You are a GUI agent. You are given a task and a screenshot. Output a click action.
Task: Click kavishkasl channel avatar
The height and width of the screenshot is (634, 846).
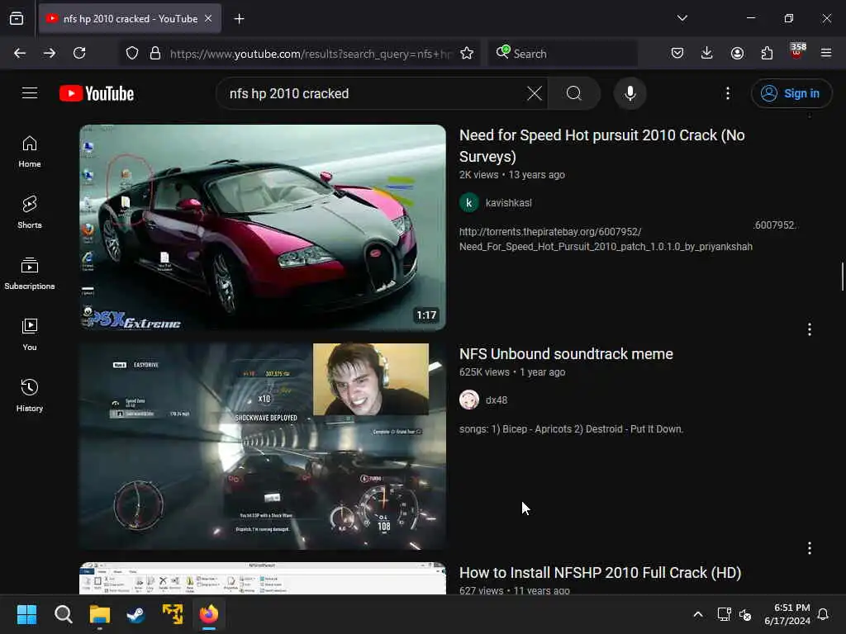click(469, 203)
